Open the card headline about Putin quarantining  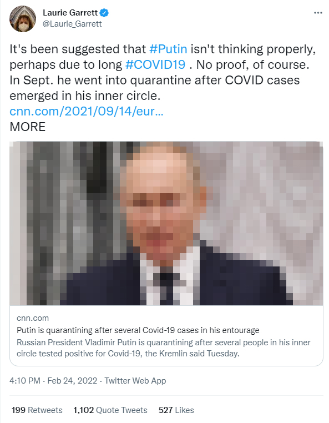coord(138,330)
